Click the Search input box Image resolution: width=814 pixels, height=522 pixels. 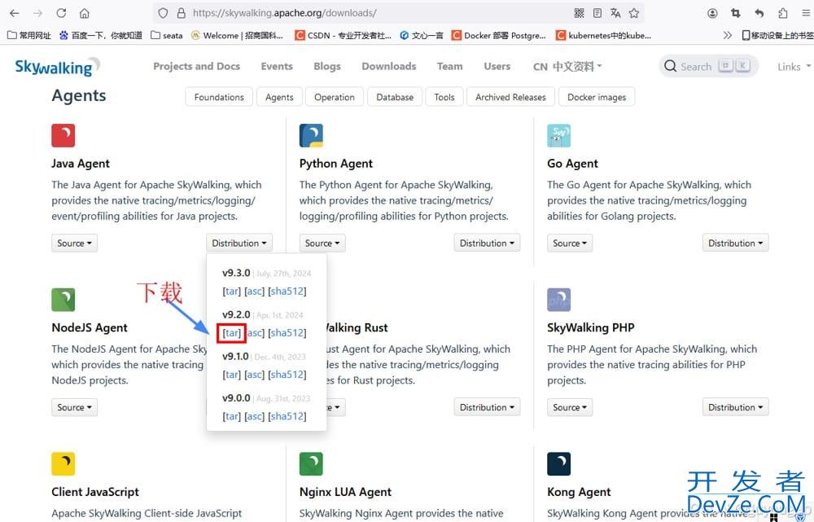pyautogui.click(x=709, y=66)
